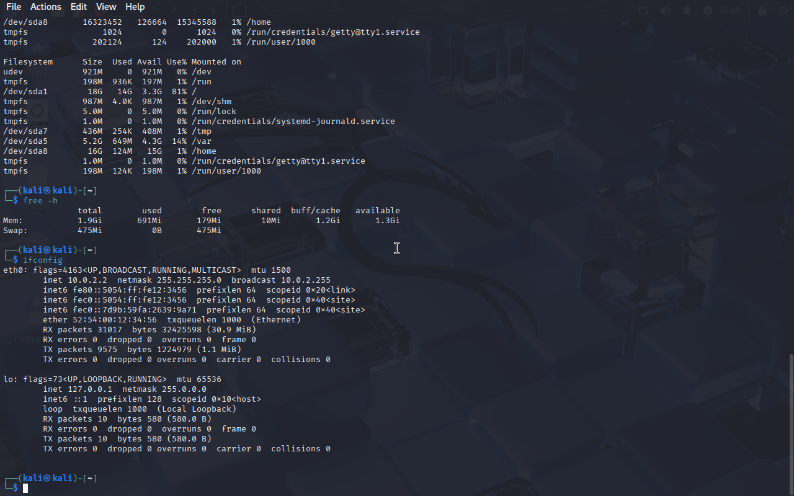The image size is (794, 496).
Task: Click the 81% usage value
Action: [x=179, y=92]
